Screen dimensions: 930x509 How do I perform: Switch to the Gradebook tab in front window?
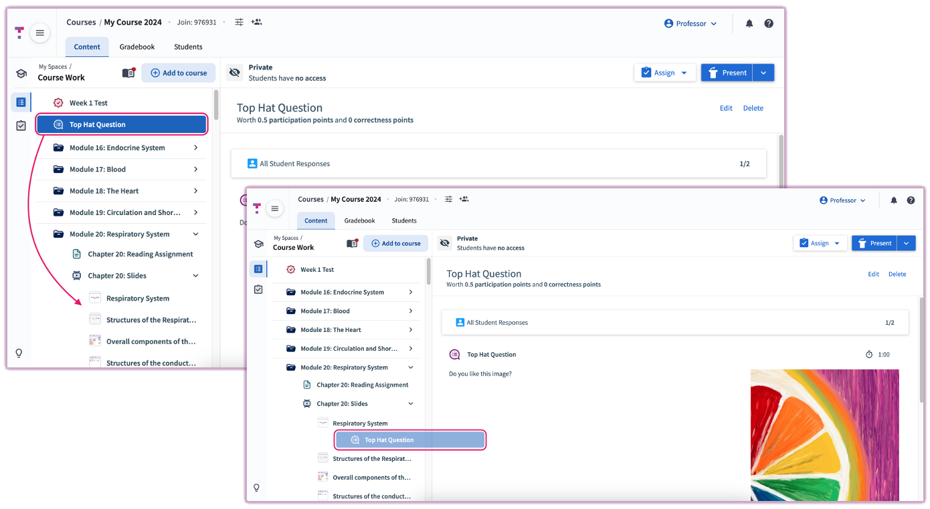tap(360, 220)
